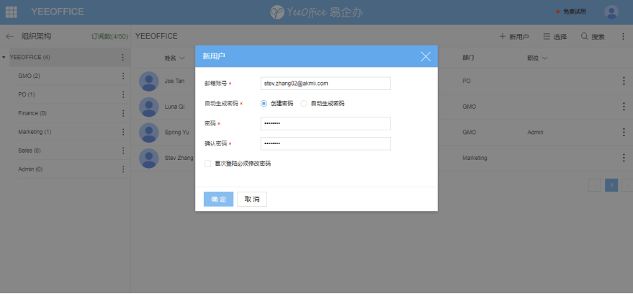Close the new user dialog
Viewport: 633px width, 294px height.
coord(426,56)
